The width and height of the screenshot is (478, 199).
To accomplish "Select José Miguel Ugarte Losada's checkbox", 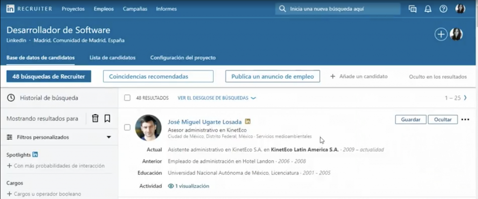I will click(x=127, y=128).
